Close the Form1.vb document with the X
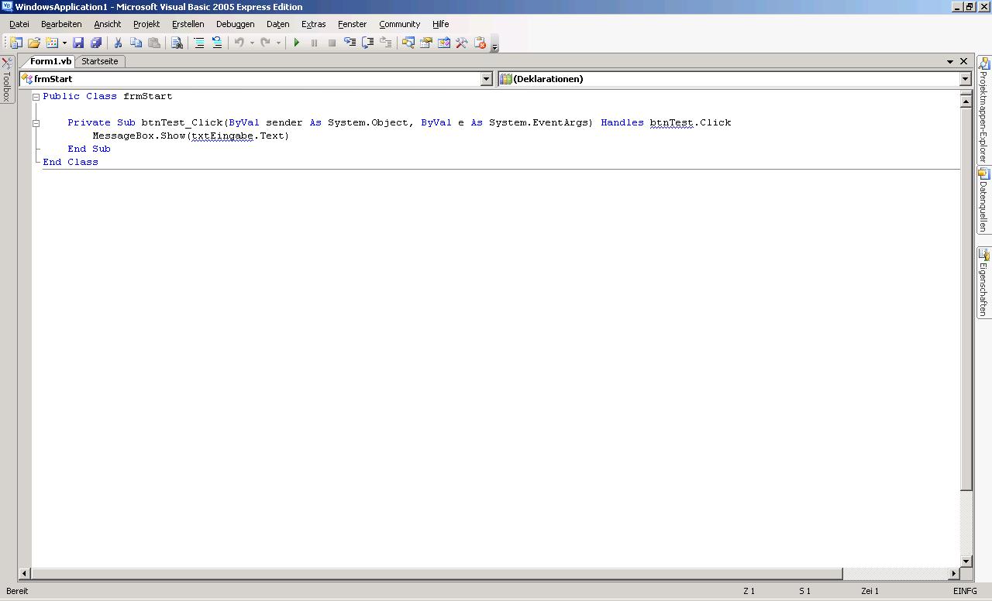This screenshot has width=992, height=601. pos(964,61)
